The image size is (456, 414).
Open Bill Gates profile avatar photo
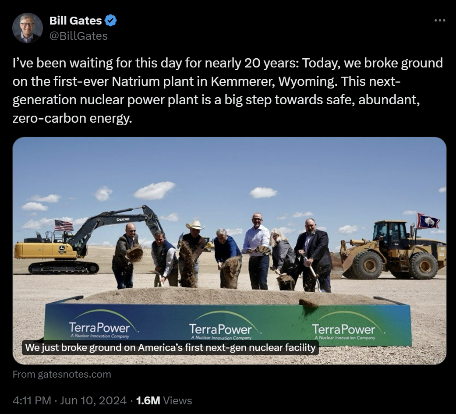(x=28, y=28)
